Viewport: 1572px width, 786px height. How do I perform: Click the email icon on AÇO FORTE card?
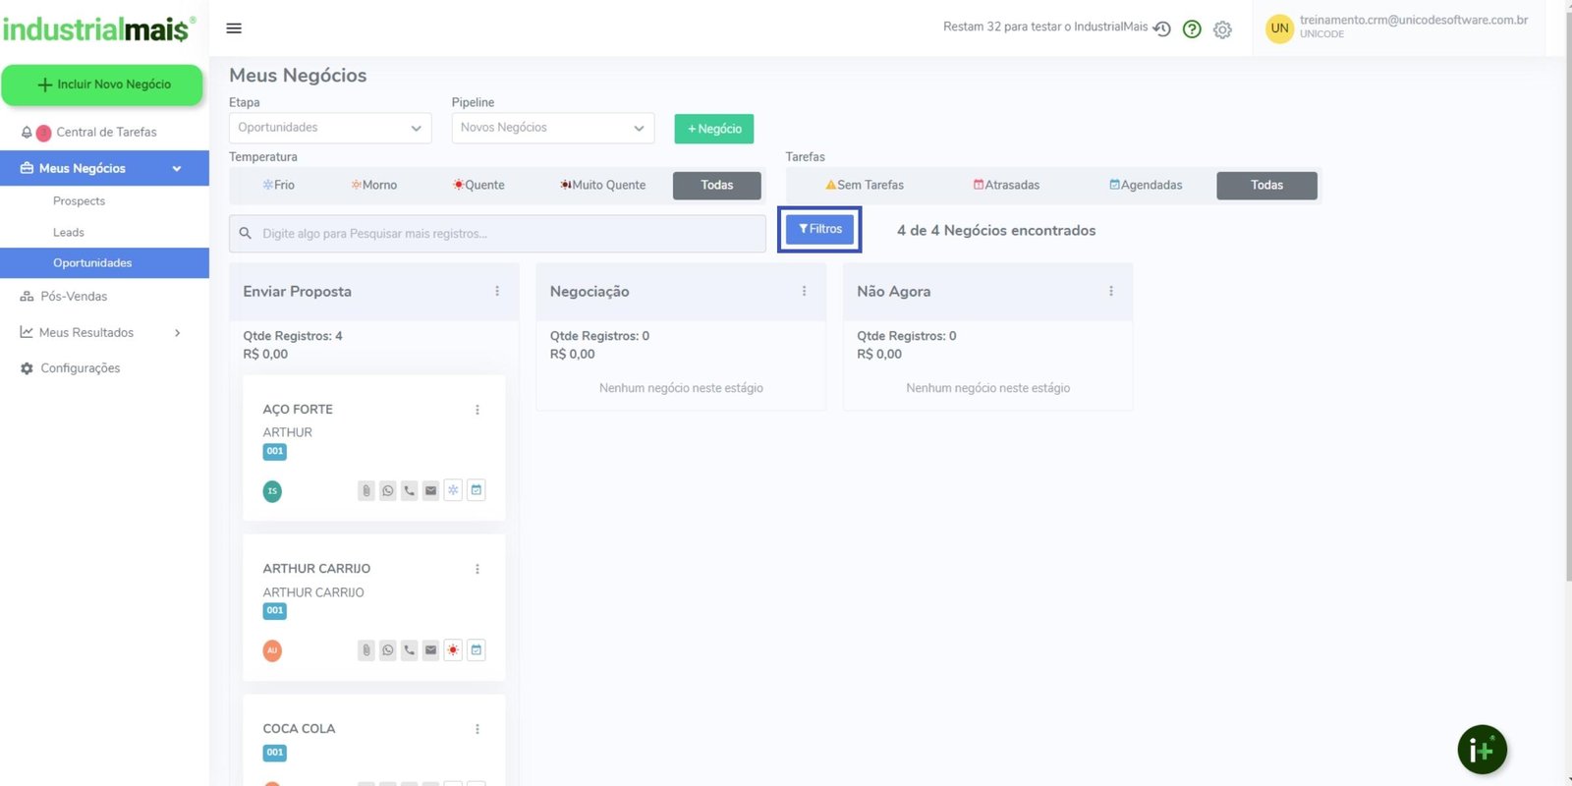point(430,490)
